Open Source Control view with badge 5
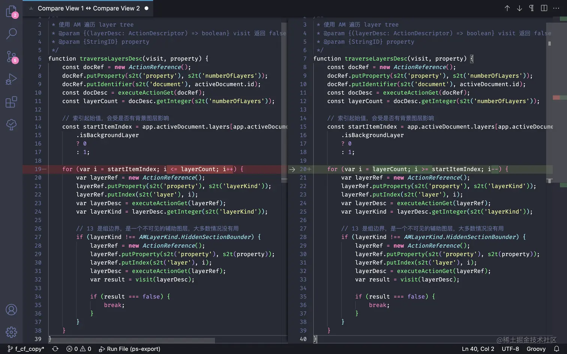This screenshot has height=354, width=567. (x=12, y=57)
